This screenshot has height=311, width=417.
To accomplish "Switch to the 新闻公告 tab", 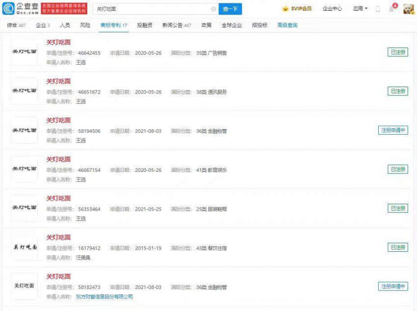I will coord(177,25).
